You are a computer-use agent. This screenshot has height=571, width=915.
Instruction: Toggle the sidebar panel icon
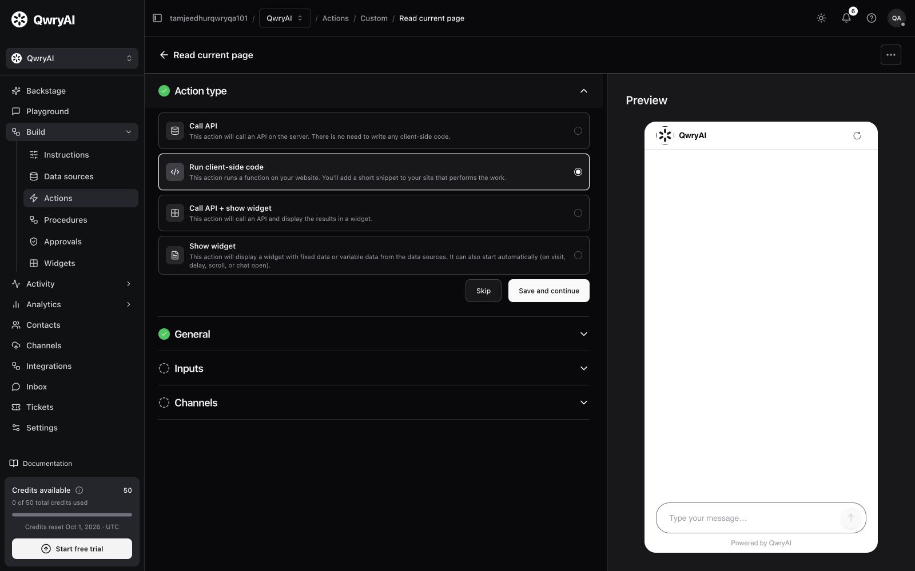point(157,18)
